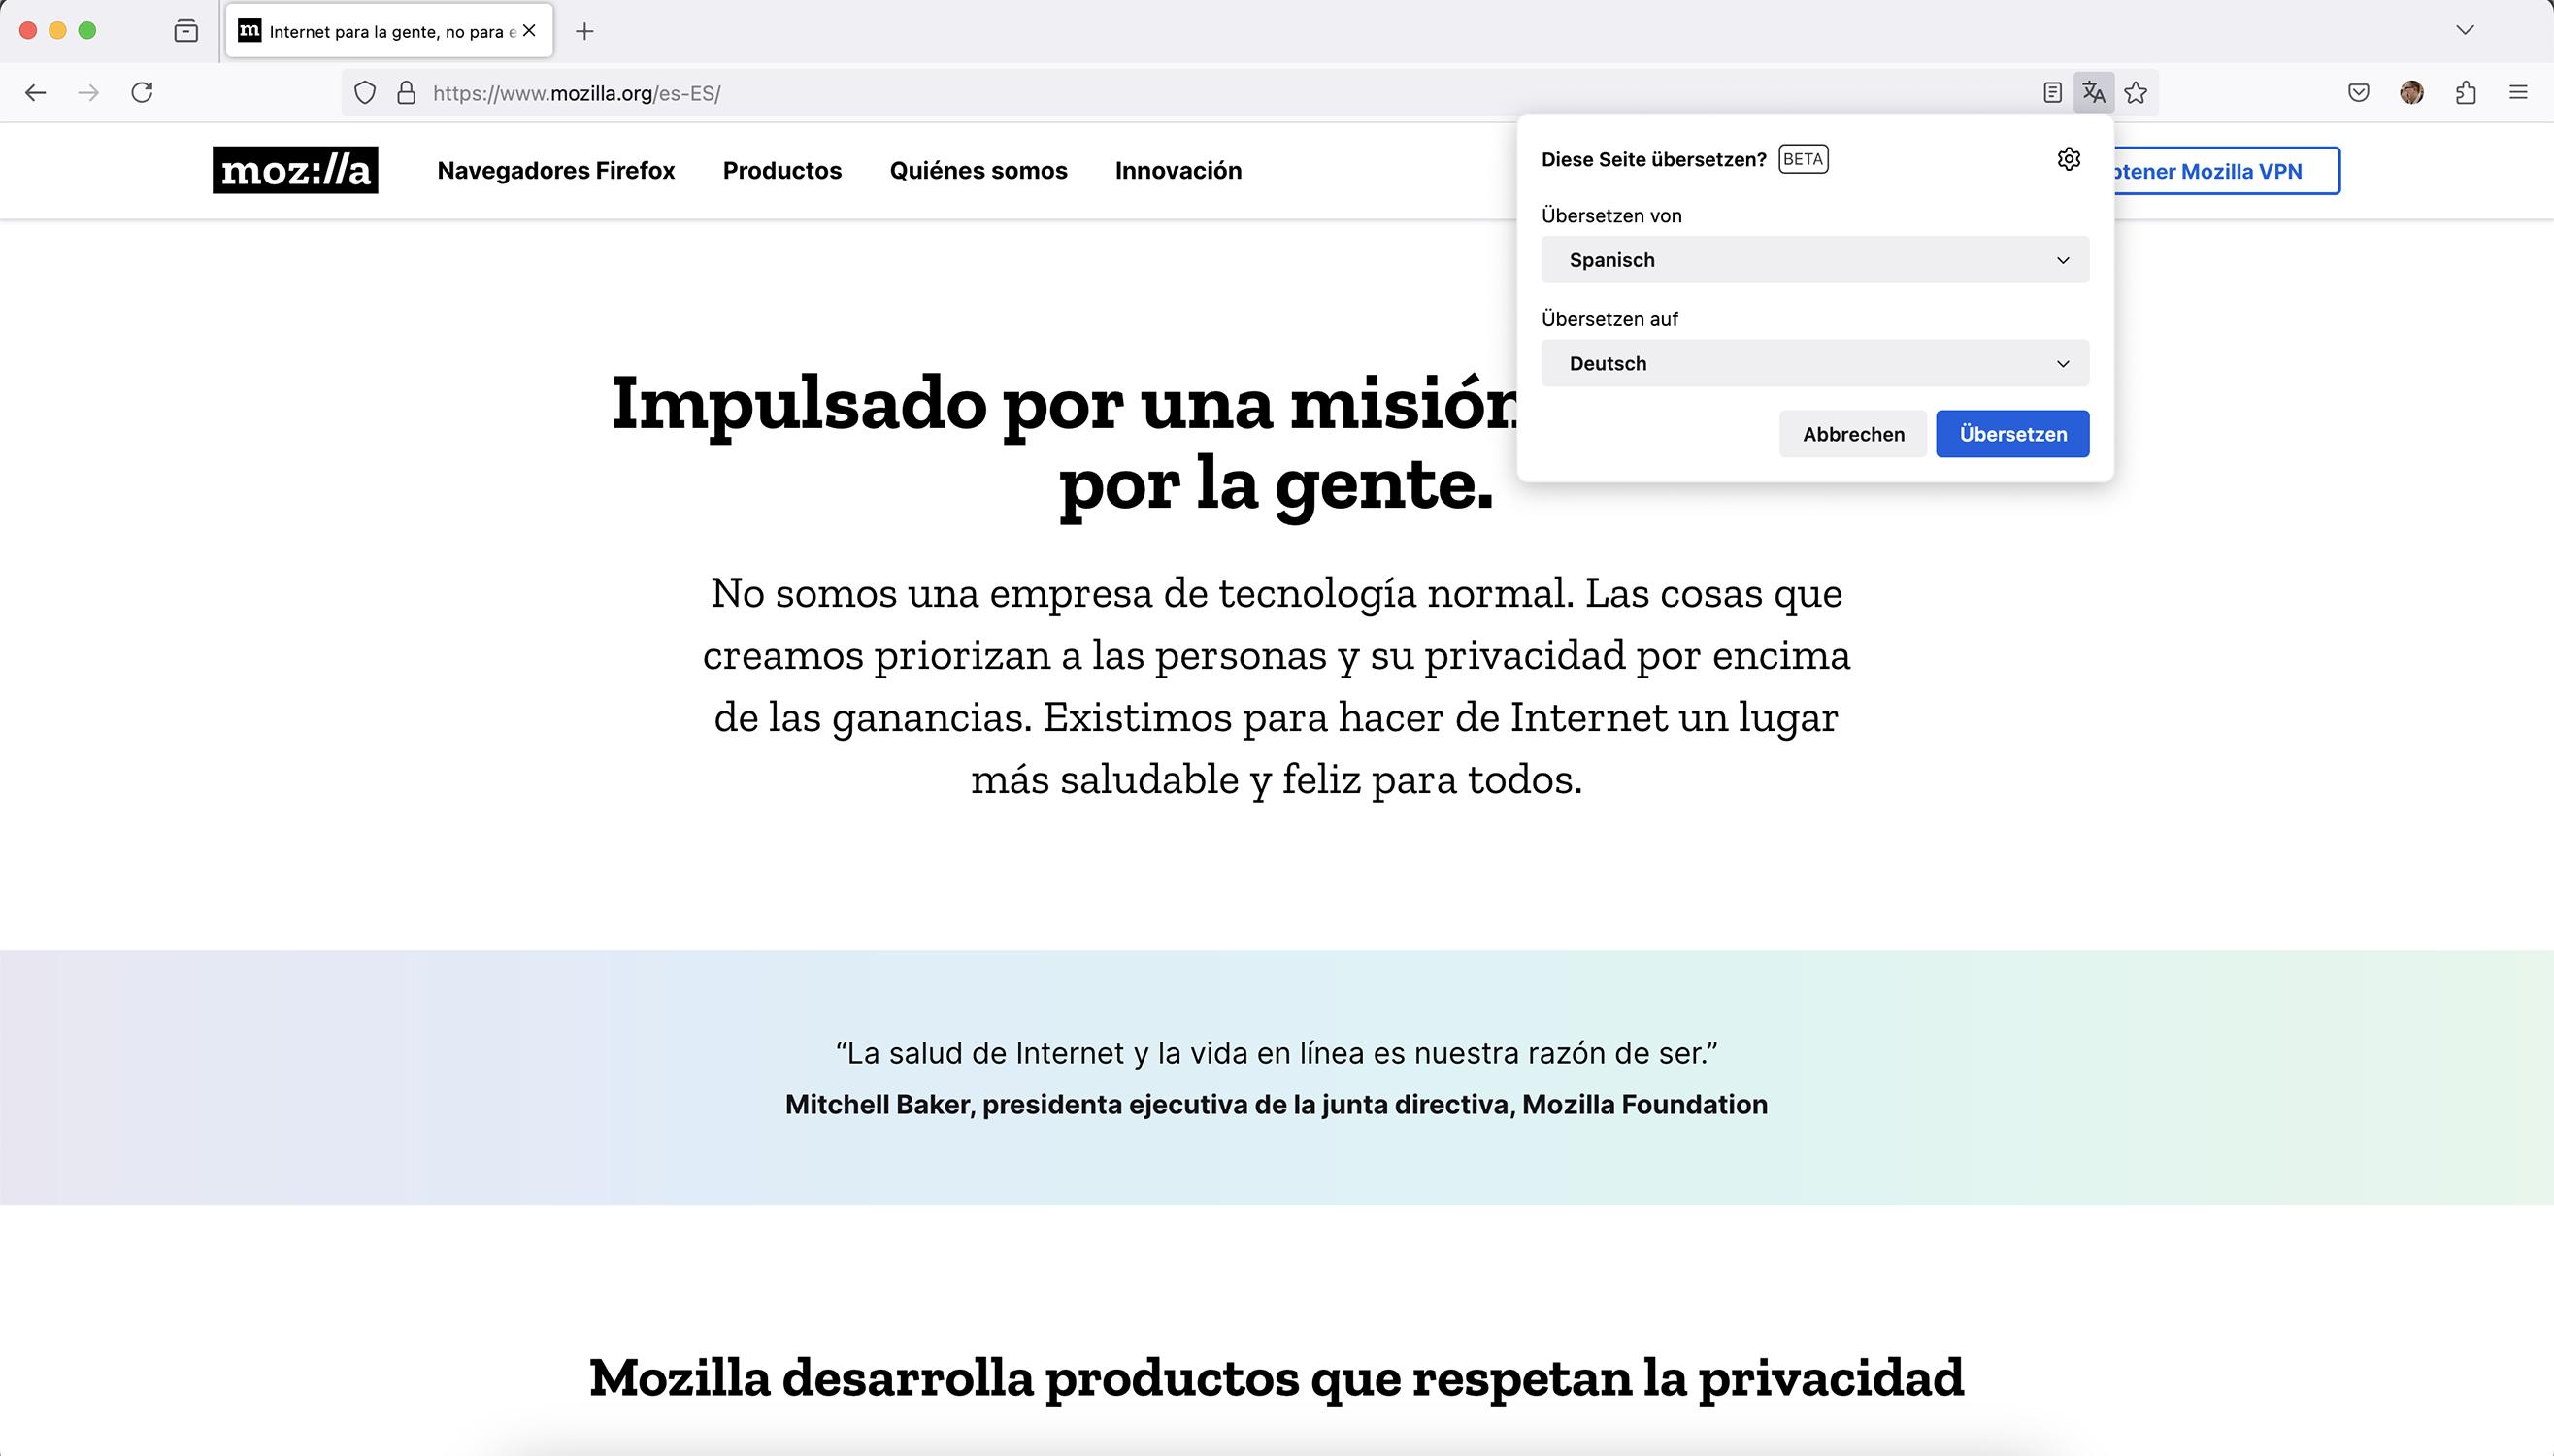Click the Abbrechen button
The image size is (2554, 1456).
[1852, 434]
